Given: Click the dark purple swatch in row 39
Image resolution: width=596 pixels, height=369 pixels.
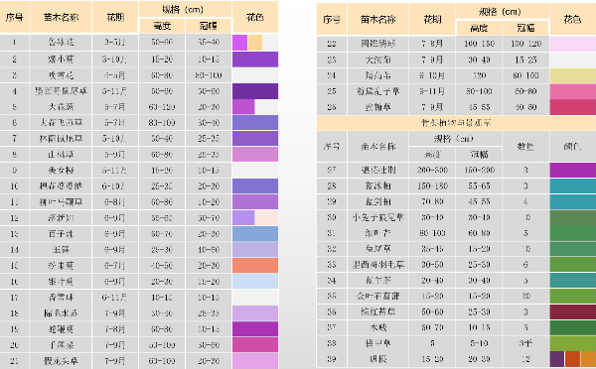Looking at the screenshot, I should click(x=557, y=359).
